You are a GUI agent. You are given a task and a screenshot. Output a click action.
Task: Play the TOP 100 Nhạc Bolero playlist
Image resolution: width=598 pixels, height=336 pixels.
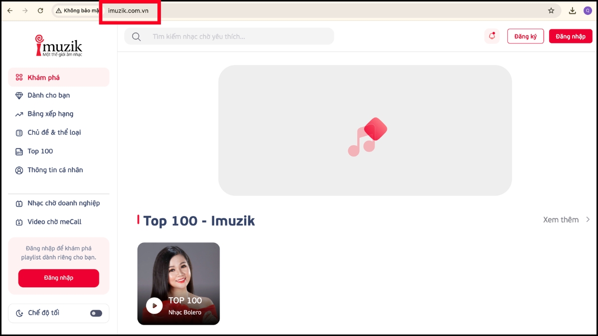pos(154,306)
